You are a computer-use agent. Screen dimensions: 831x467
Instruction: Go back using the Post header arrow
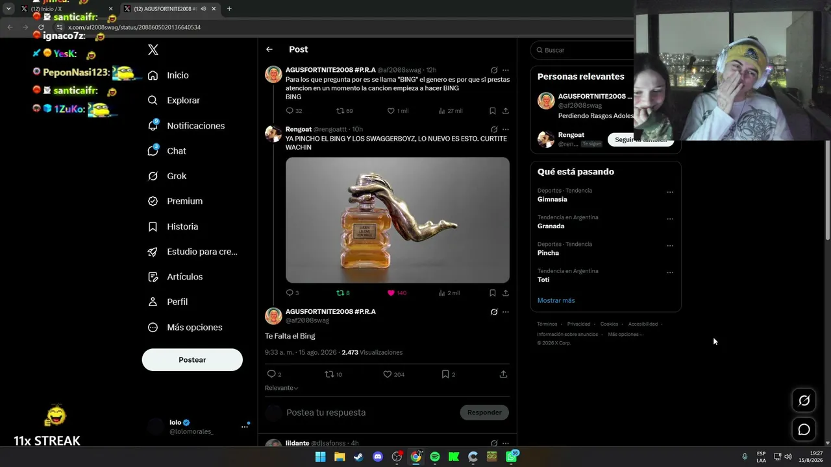tap(269, 49)
